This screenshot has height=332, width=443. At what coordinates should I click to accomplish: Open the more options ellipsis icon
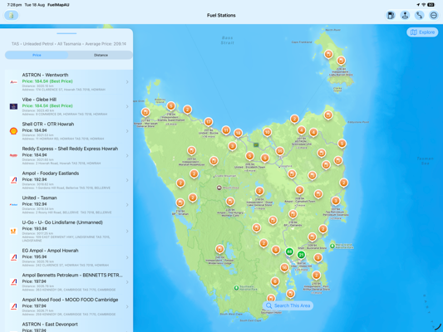[x=433, y=15]
